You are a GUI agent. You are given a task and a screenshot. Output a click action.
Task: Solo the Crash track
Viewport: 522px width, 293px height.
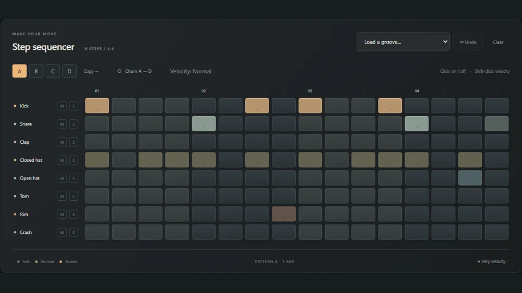coord(73,233)
